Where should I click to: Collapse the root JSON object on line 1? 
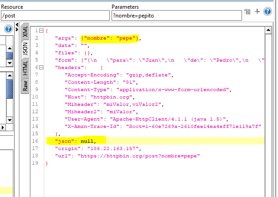click(41, 31)
